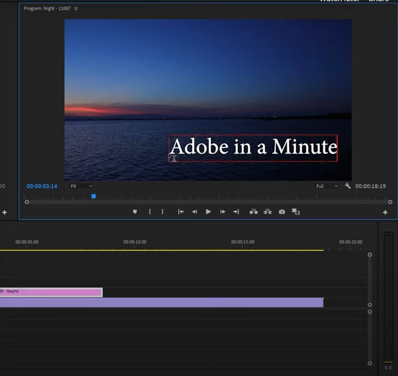Viewport: 398px width, 376px height.
Task: Click top handle of video tracks scrollbar
Action: (x=370, y=255)
